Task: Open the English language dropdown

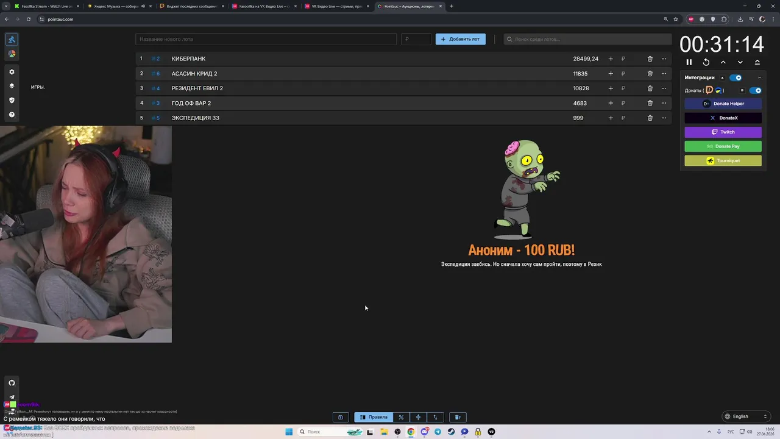Action: 746,416
